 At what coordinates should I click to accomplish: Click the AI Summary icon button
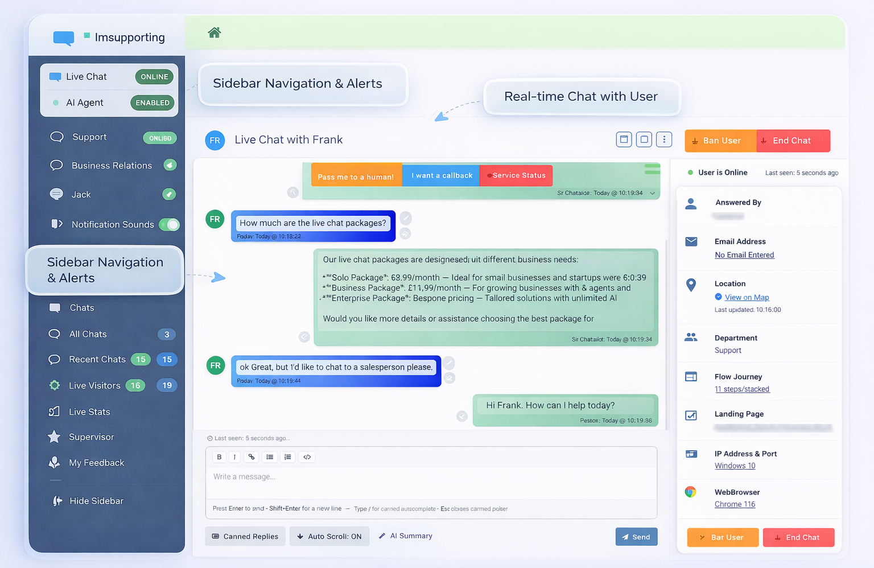[405, 536]
